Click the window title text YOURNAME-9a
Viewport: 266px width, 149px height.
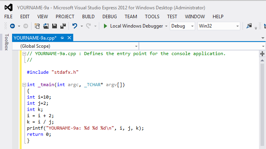pyautogui.click(x=33, y=8)
